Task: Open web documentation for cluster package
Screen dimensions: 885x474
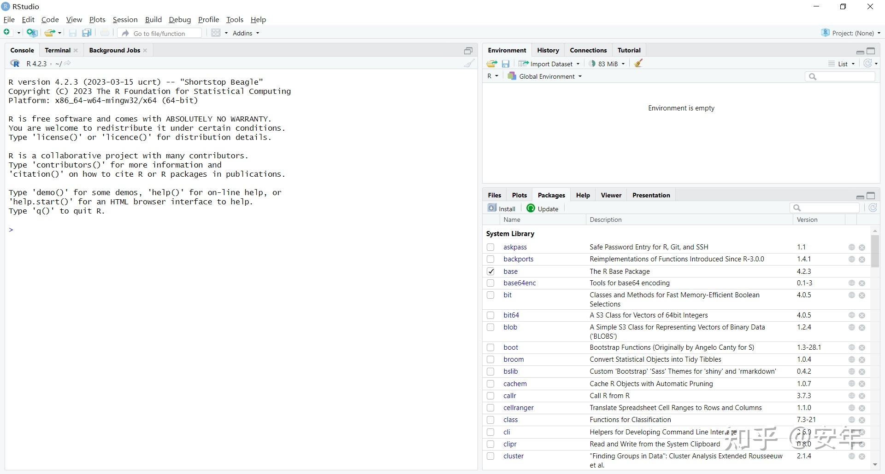Action: pos(852,456)
